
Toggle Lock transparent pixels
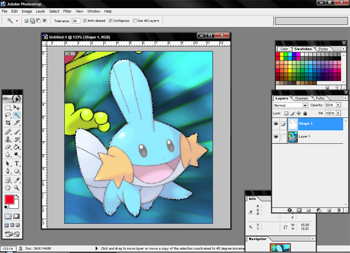(286, 113)
